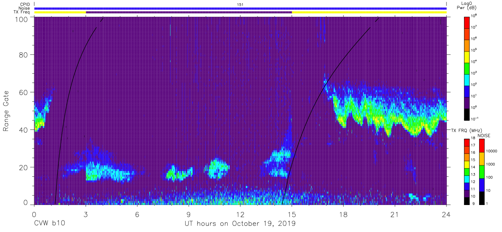Viewport: 502px width, 232px height.
Task: Click range gate tick label 60
Action: (24, 92)
